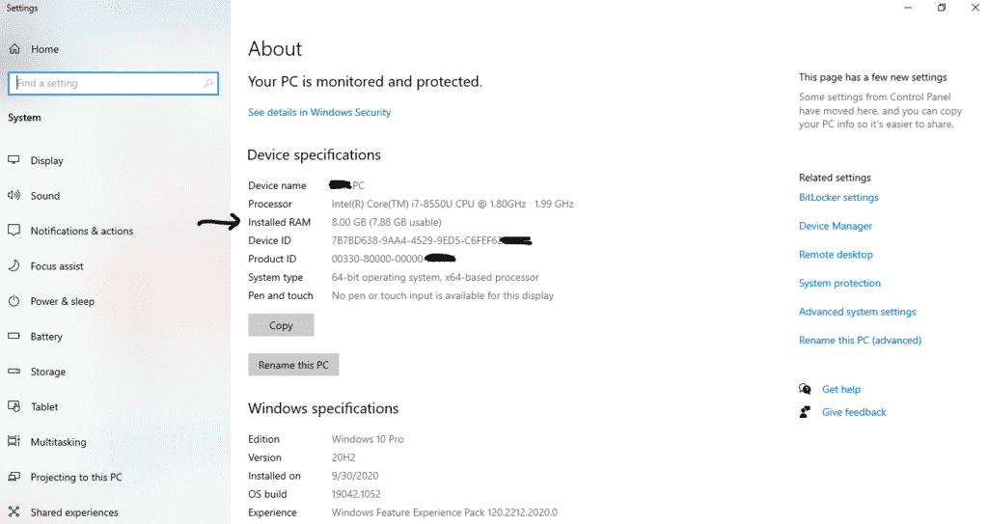The image size is (988, 524).
Task: Click the OS build value 19042.1052
Action: (356, 494)
